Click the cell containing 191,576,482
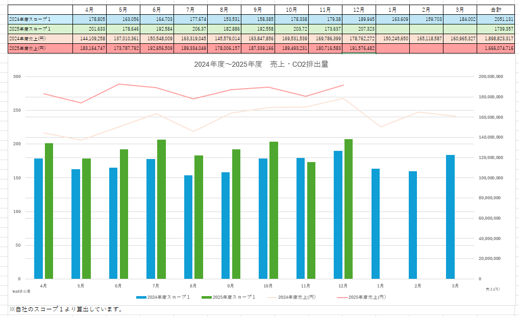 tap(359, 48)
